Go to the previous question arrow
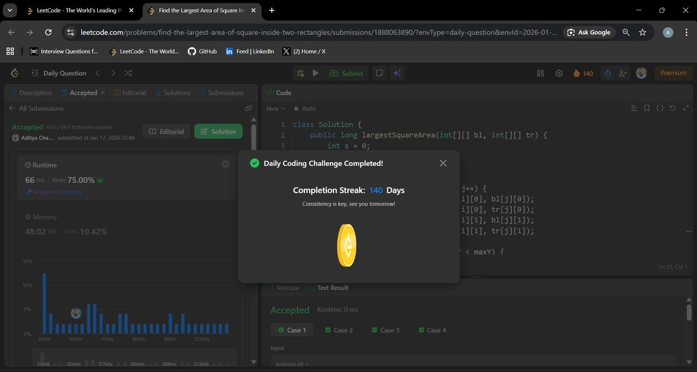 point(98,73)
